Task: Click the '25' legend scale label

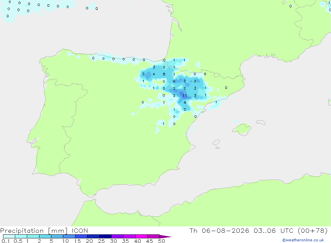Action: (x=102, y=241)
